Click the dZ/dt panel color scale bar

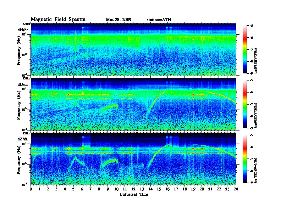point(245,159)
